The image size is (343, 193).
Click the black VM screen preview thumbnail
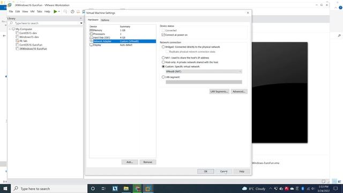(280, 93)
